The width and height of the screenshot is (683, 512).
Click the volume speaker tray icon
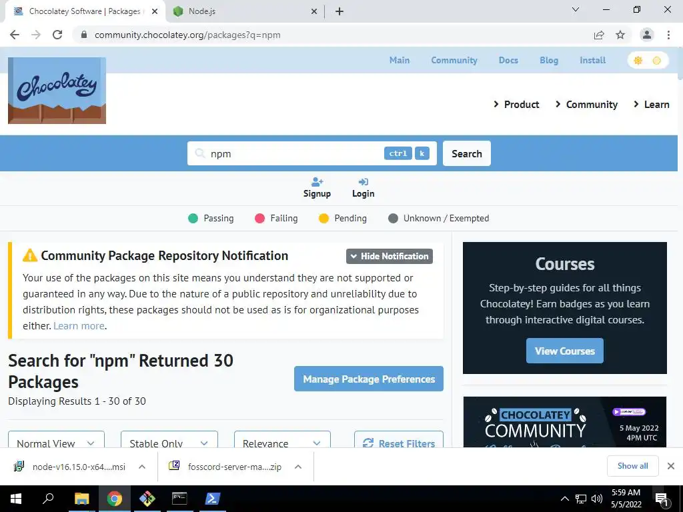pos(597,499)
